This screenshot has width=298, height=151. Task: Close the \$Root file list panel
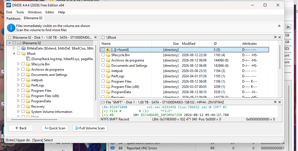(280, 38)
